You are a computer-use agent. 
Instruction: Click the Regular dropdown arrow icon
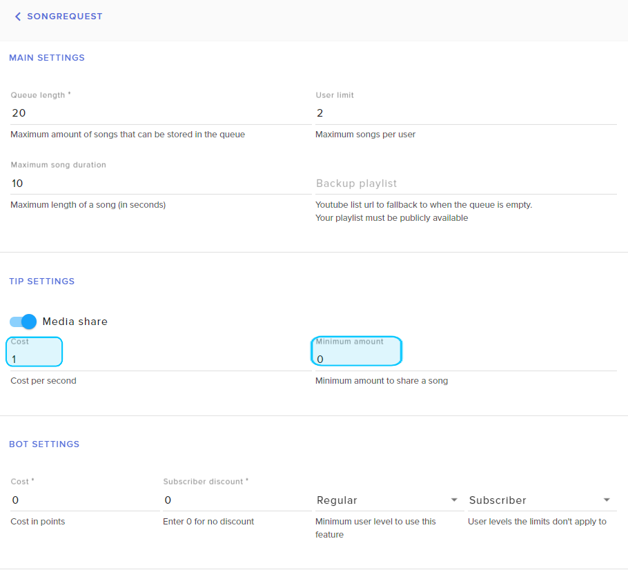pyautogui.click(x=454, y=500)
